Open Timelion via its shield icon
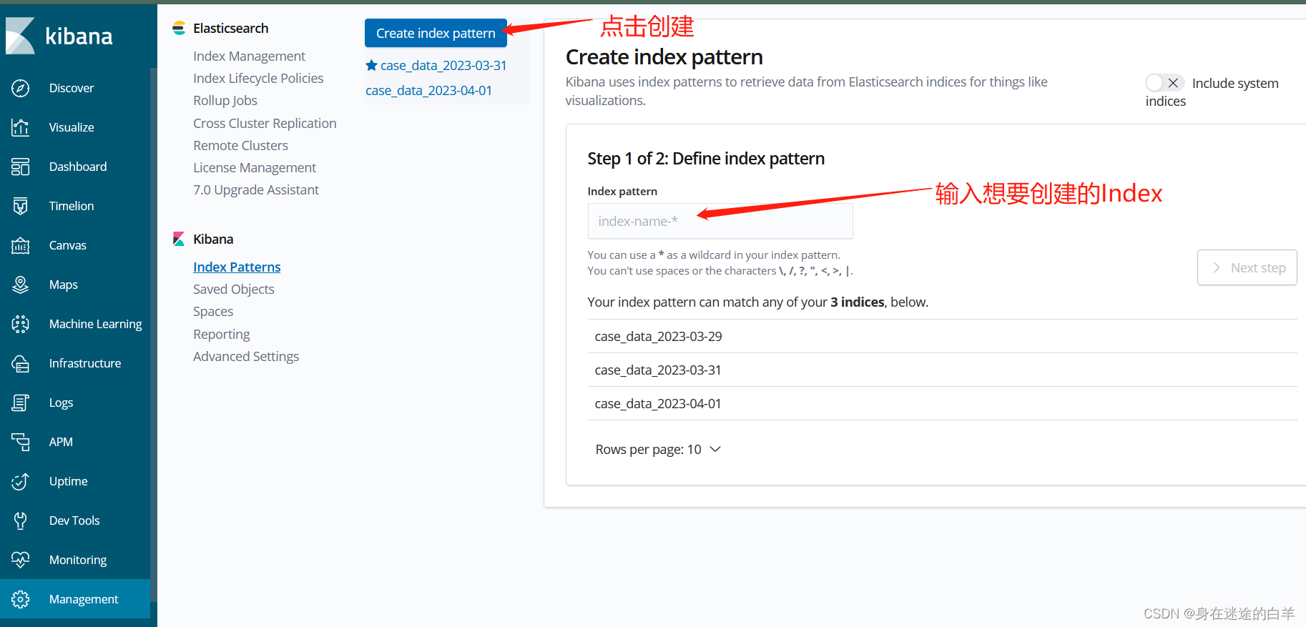This screenshot has width=1306, height=627. [x=21, y=206]
